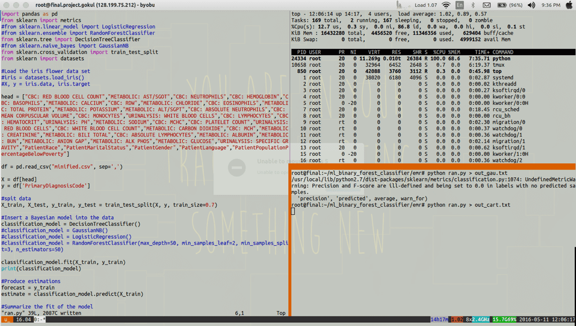Select the tmux process row PID 10658
Image resolution: width=576 pixels, height=326 pixels.
coord(433,65)
